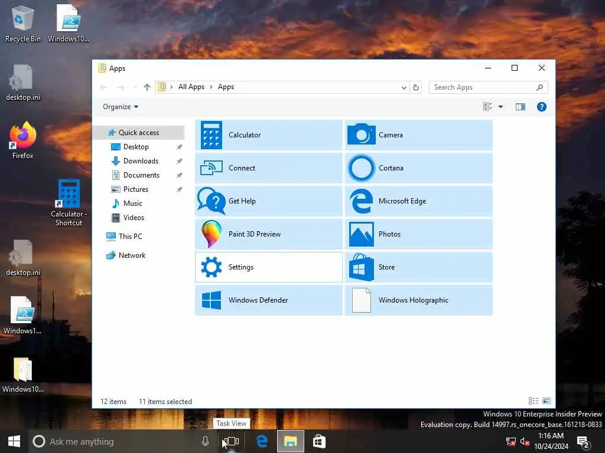Image resolution: width=605 pixels, height=453 pixels.
Task: Click the Cortana microphone icon
Action: (205, 441)
